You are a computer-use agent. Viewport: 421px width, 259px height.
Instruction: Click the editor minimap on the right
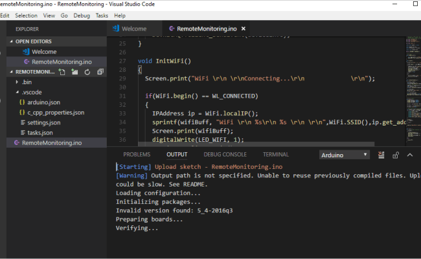[413, 90]
